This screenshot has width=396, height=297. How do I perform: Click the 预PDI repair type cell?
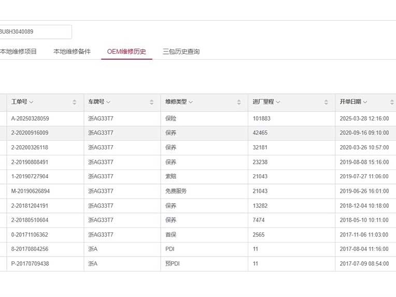173,264
